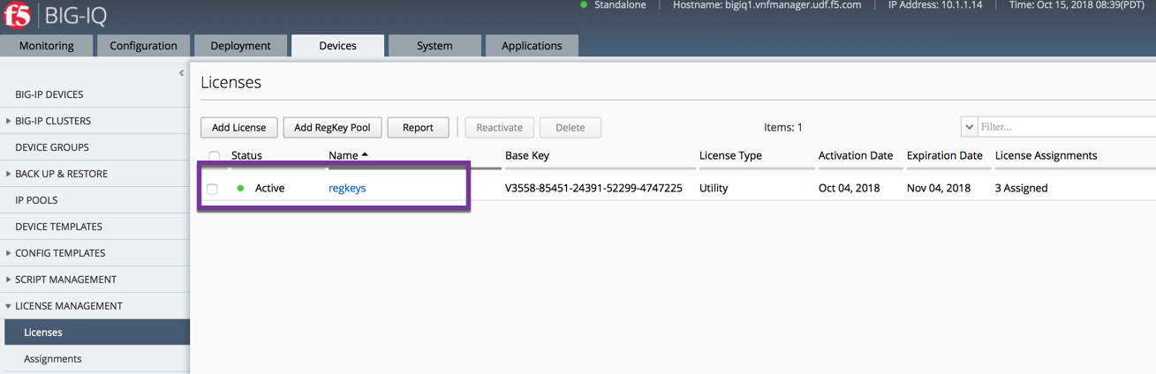Open the filter dropdown arrow
The width and height of the screenshot is (1156, 374).
coord(969,127)
